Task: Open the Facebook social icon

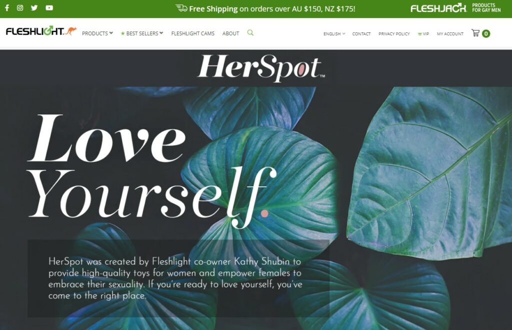Action: point(7,8)
